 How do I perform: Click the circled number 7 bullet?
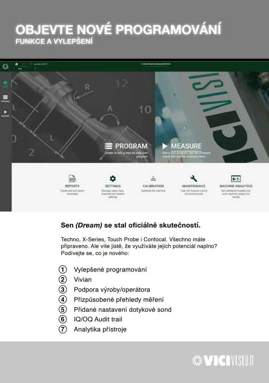(x=63, y=329)
